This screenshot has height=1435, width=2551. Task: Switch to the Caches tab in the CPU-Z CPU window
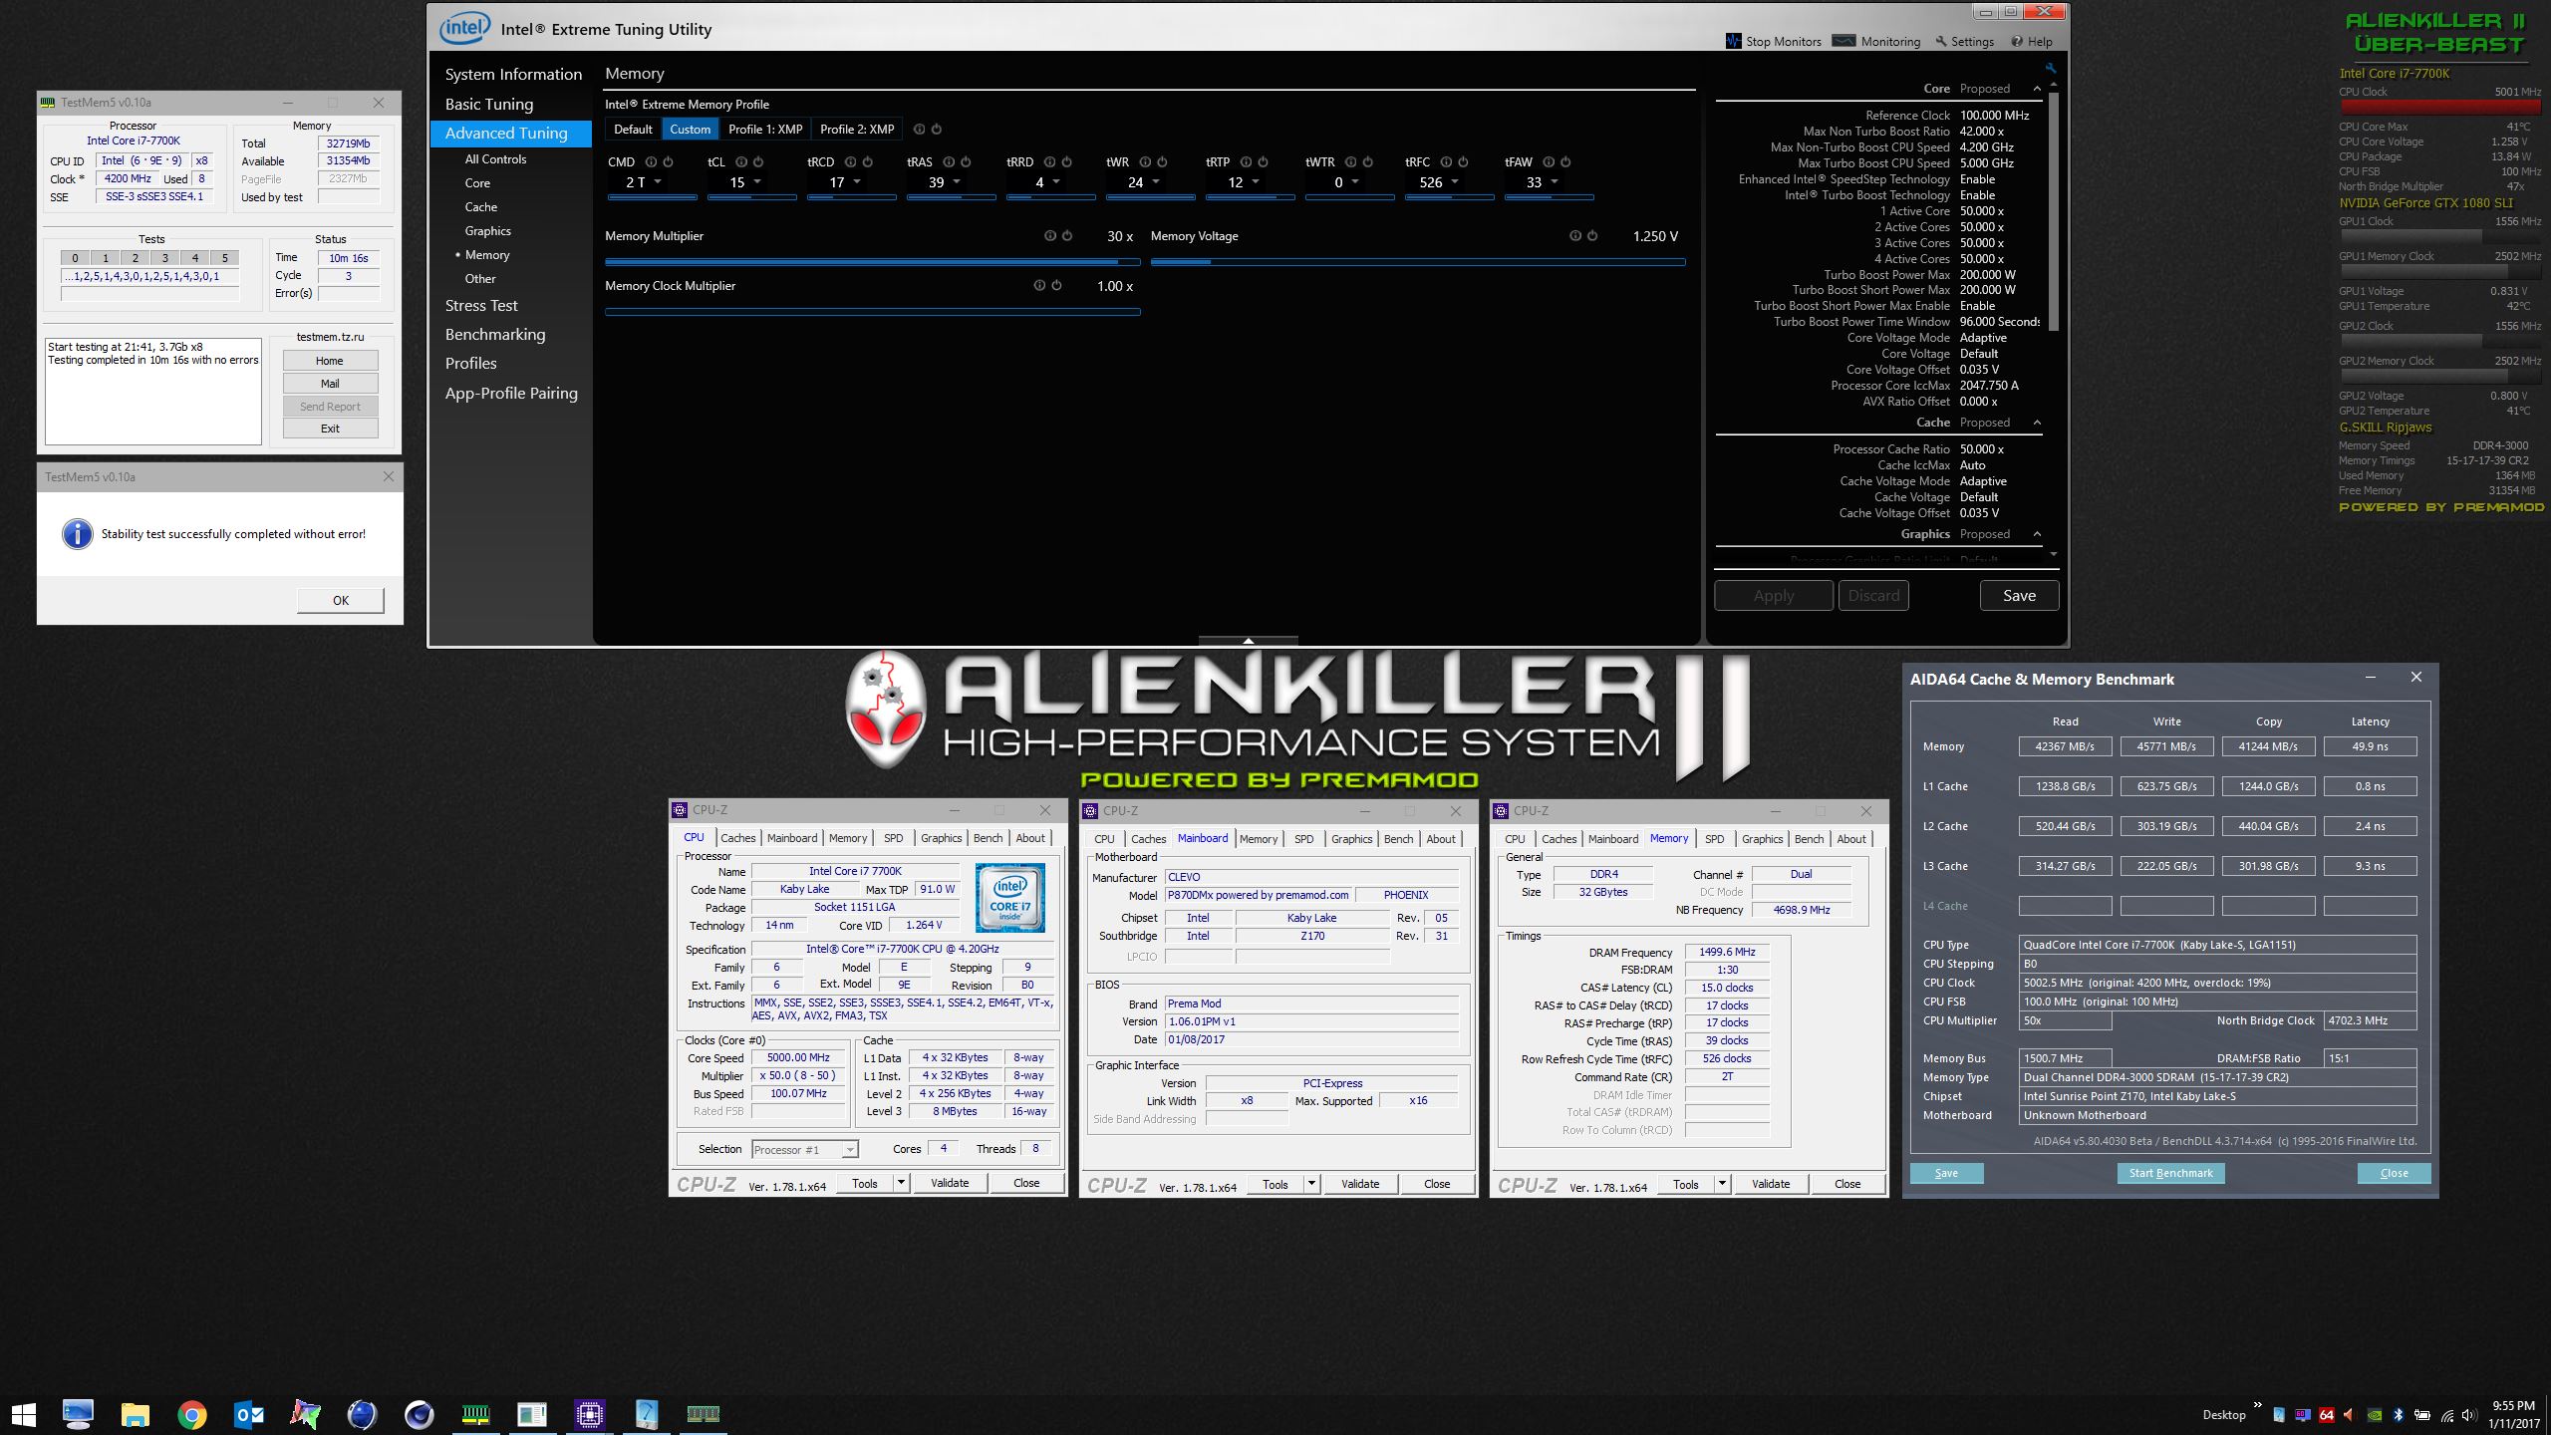[738, 838]
